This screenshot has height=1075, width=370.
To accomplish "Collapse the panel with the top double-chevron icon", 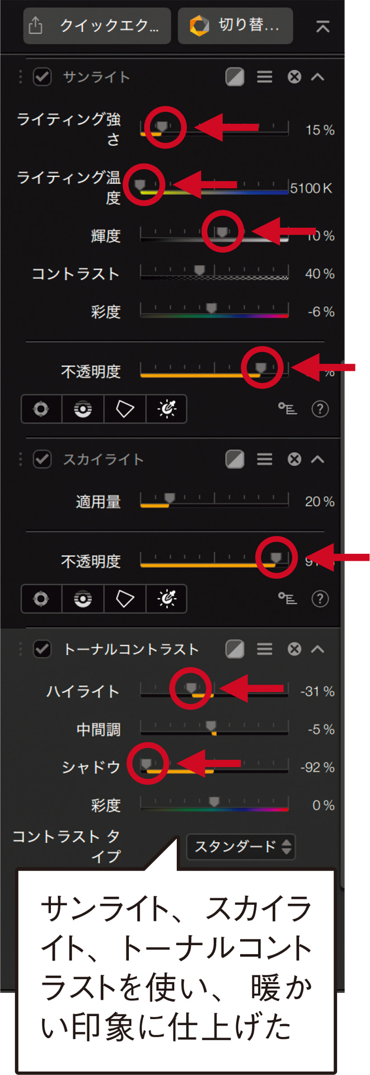I will coord(322,26).
